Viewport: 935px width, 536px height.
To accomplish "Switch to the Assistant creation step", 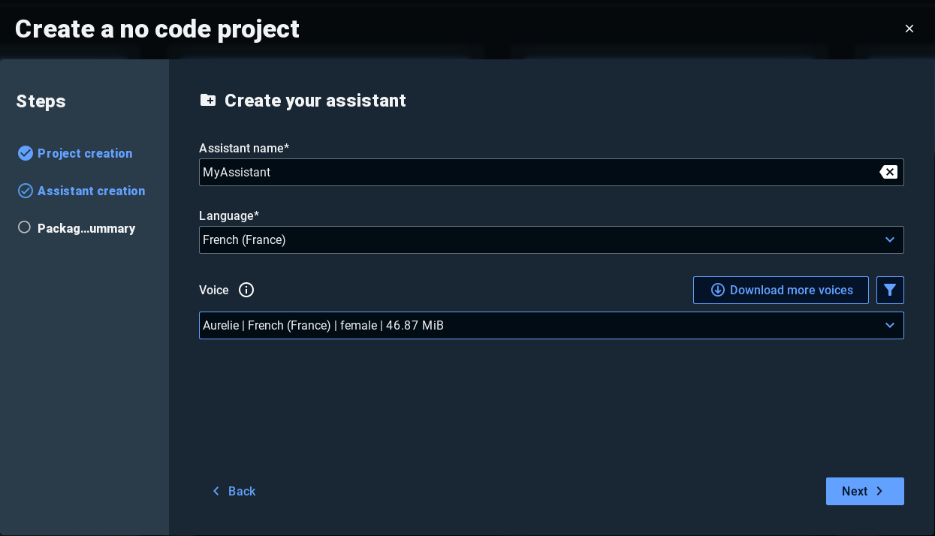I will tap(92, 191).
